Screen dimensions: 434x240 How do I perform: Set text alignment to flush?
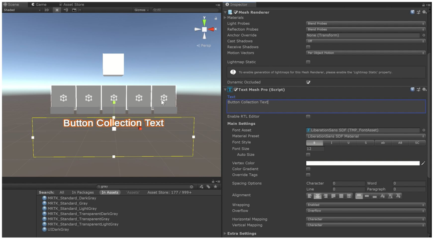pos(341,196)
